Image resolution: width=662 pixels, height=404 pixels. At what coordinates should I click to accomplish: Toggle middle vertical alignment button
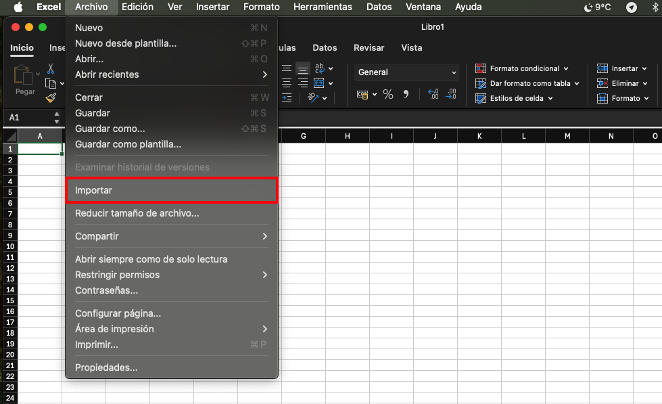click(302, 68)
